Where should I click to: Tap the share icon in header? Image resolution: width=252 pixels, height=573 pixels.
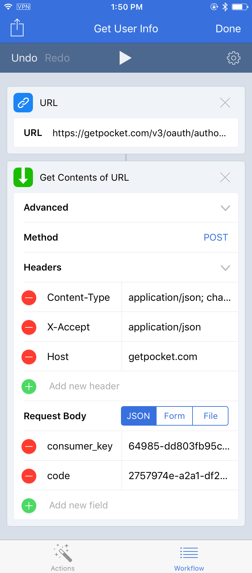coord(17,28)
